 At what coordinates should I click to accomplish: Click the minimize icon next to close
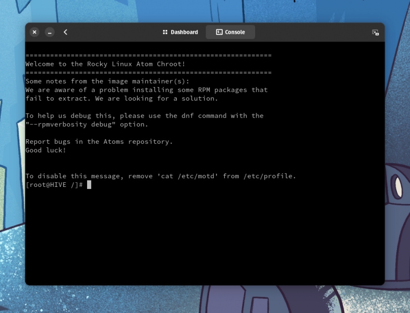click(x=49, y=32)
